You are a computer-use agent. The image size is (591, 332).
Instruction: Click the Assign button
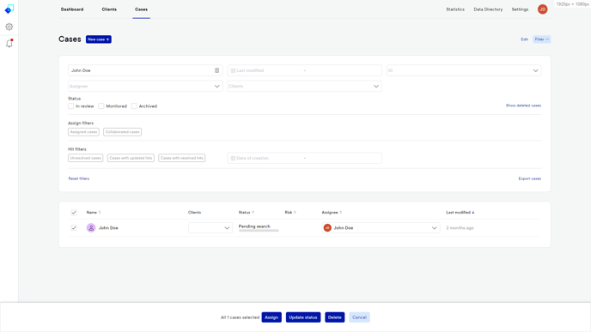pos(271,317)
